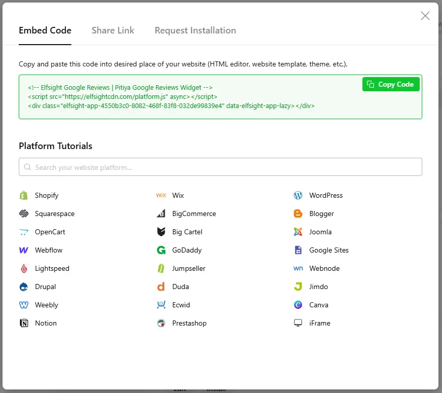This screenshot has height=393, width=442.
Task: Open the Blogger tutorial
Action: point(321,213)
